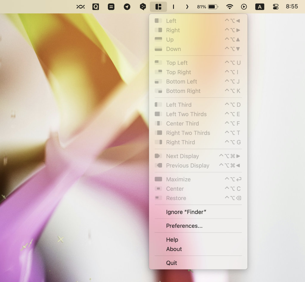Select Top Right window position
305x282 pixels.
pyautogui.click(x=178, y=72)
